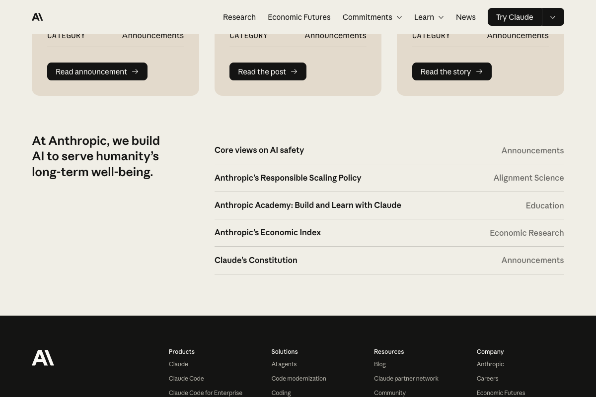Open the Blog footer link
The height and width of the screenshot is (397, 596).
tap(380, 364)
